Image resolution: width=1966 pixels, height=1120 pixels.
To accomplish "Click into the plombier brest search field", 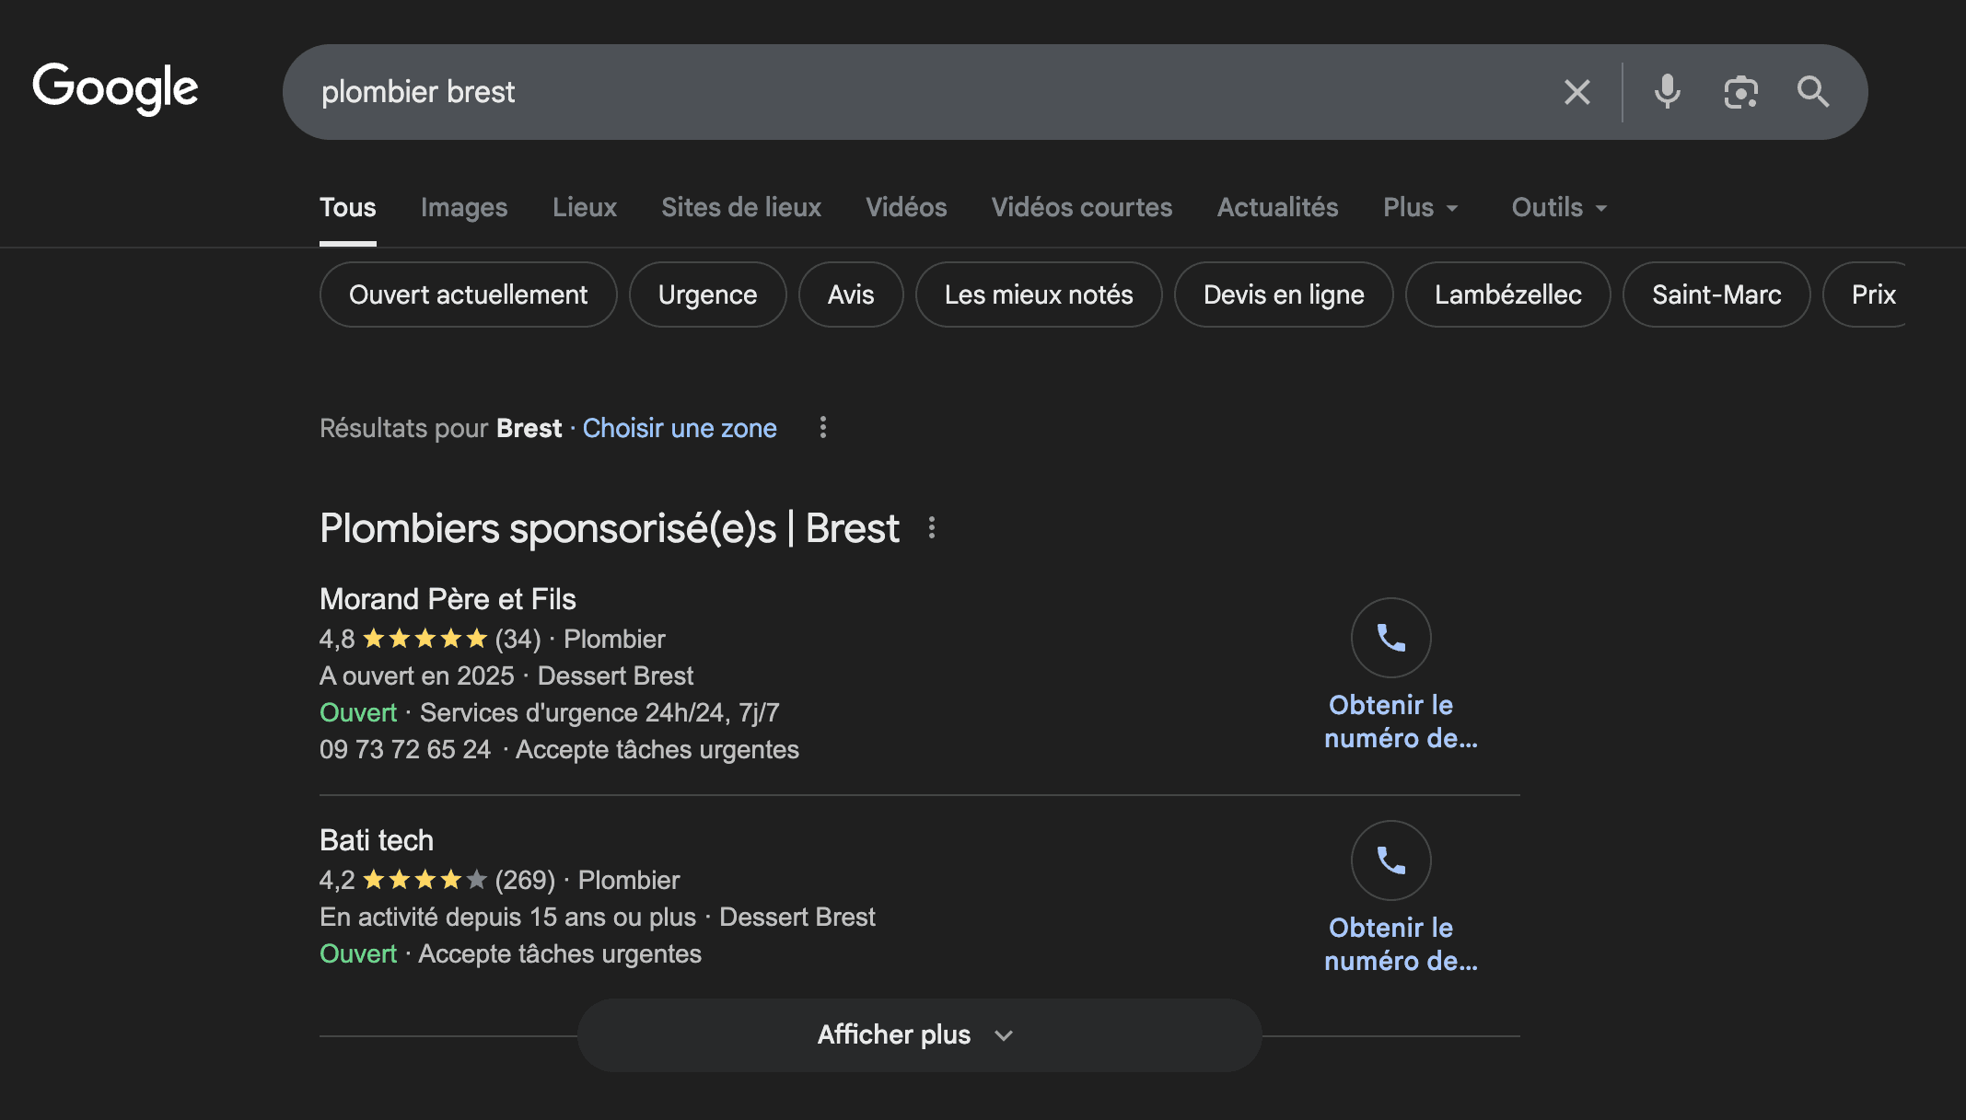I will pos(921,92).
